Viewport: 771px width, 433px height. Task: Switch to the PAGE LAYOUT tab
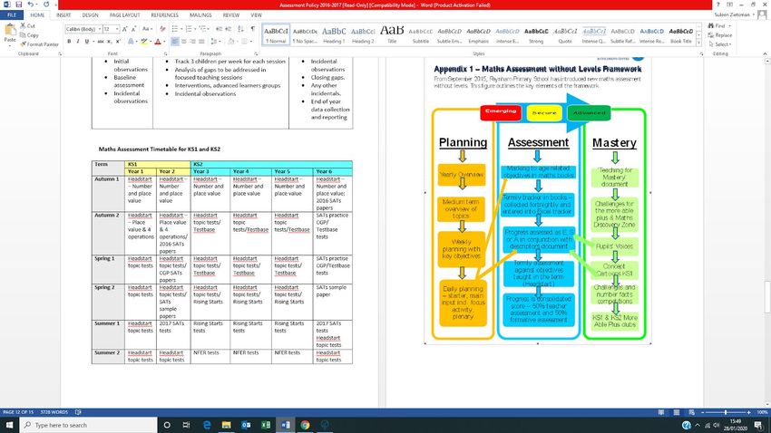coord(124,15)
